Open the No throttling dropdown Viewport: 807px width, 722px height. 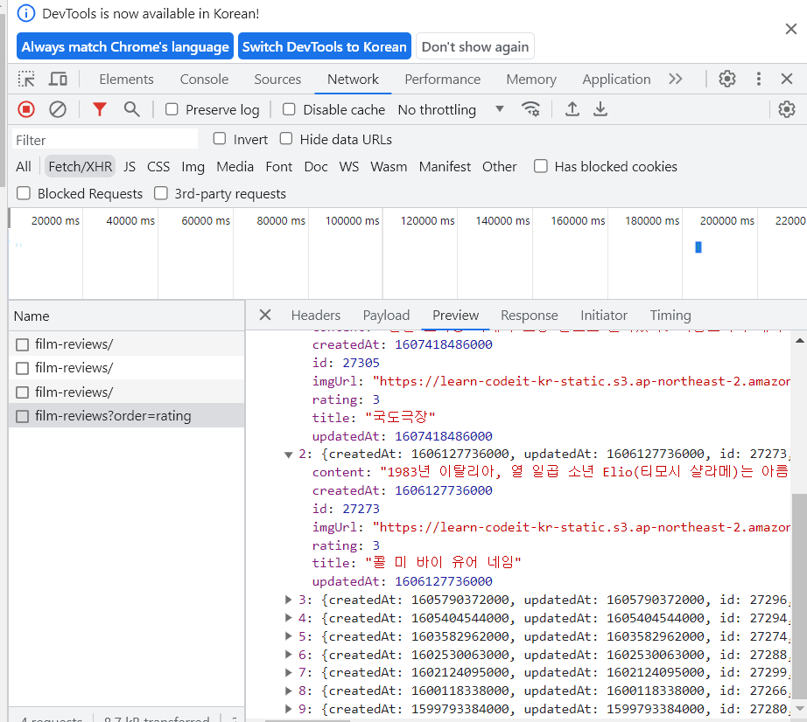click(x=451, y=109)
